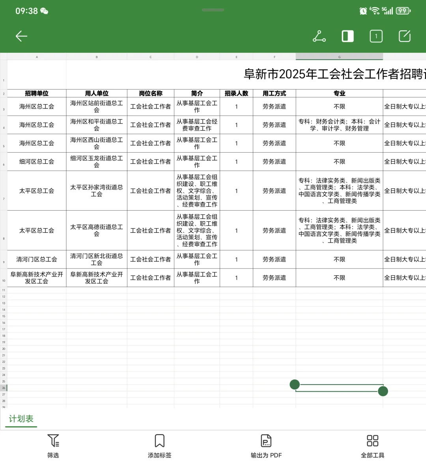Select cell 专科：财务会计类；本科：会计学
Viewport: 426px width, 463px height.
pos(340,125)
